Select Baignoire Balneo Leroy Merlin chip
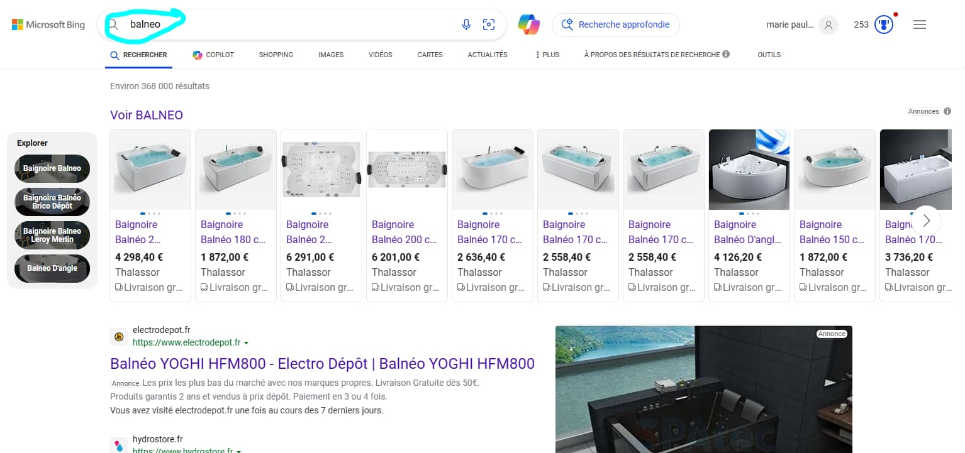965x453 pixels. click(x=52, y=235)
